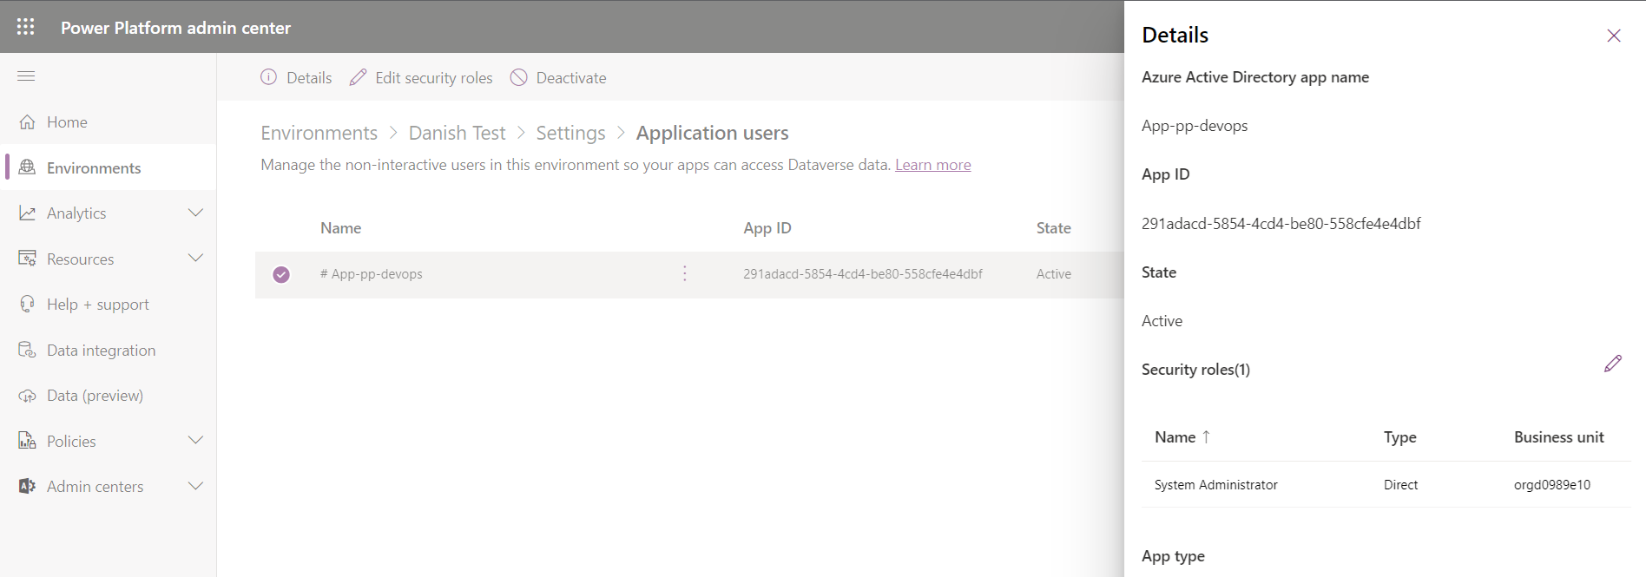Open the app launcher waffle icon
This screenshot has width=1646, height=577.
(x=26, y=27)
